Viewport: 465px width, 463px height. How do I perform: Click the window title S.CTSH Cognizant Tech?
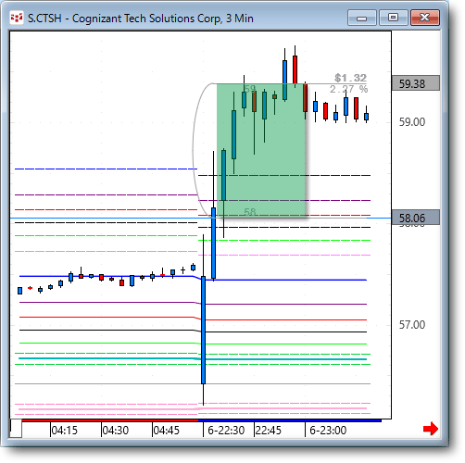point(141,19)
